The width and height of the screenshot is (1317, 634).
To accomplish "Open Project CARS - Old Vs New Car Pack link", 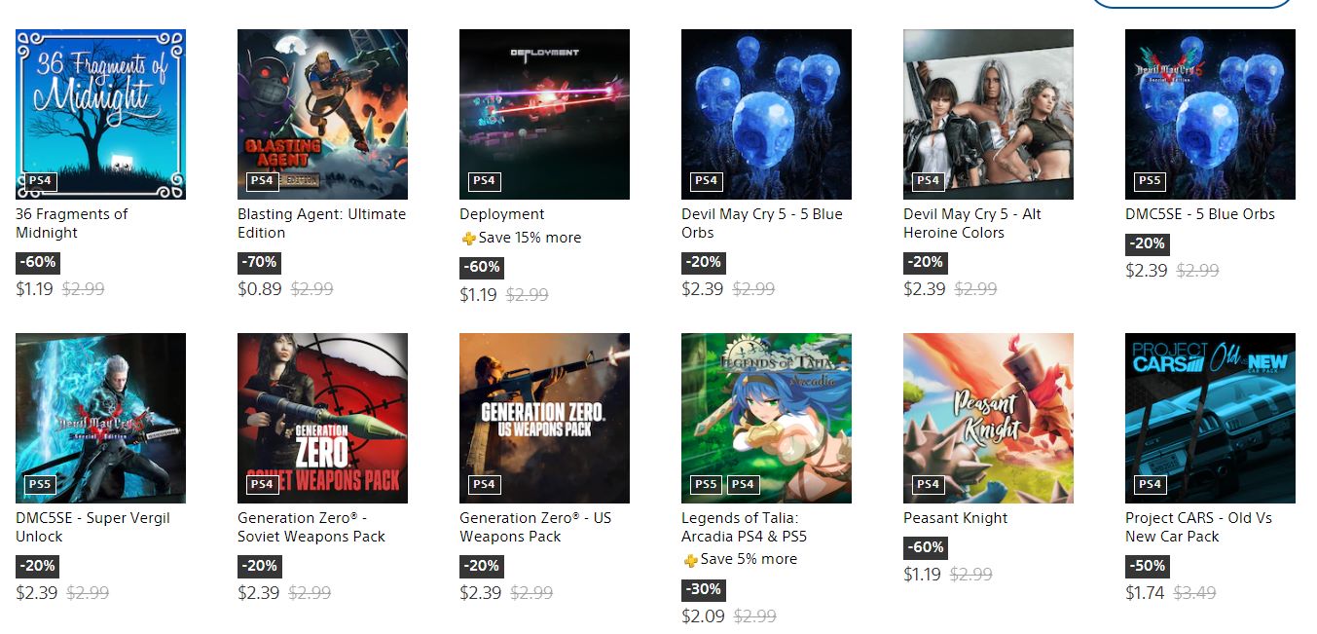I will pyautogui.click(x=1198, y=527).
